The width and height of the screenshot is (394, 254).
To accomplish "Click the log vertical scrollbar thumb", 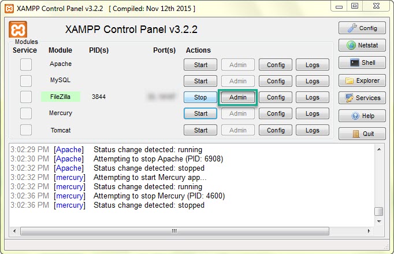I will click(x=378, y=211).
